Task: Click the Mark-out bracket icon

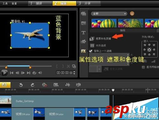Action: click(x=63, y=66)
